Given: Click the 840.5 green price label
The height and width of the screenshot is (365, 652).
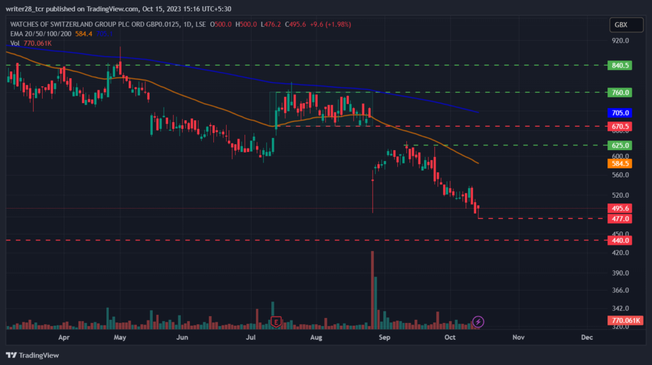Looking at the screenshot, I should tap(620, 65).
